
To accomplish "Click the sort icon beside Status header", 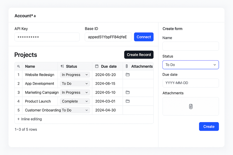I will 62,67.
